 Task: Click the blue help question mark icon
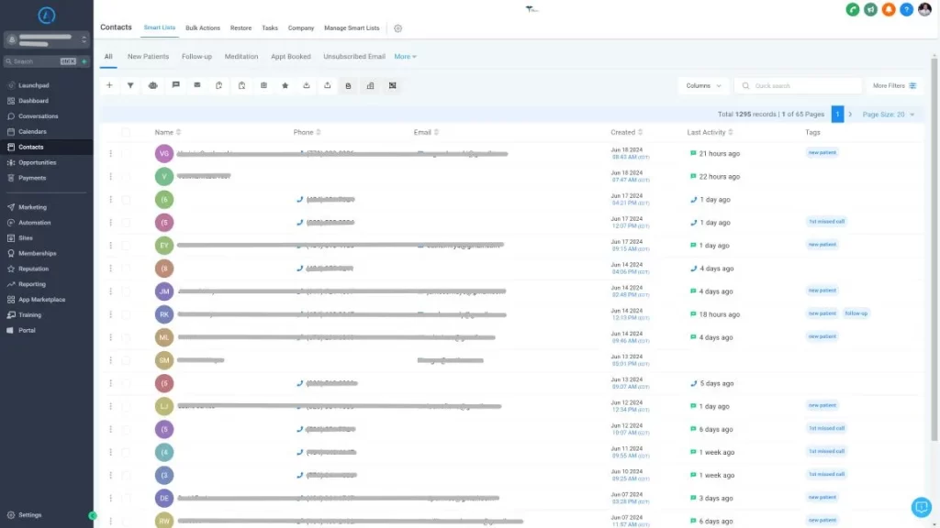pos(906,9)
